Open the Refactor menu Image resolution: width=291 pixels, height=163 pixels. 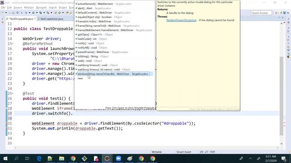(x=29, y=8)
